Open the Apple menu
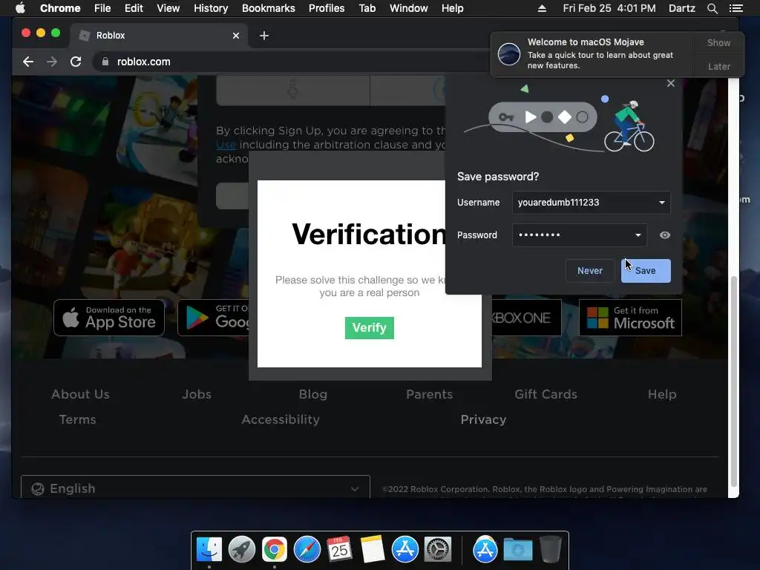The image size is (760, 570). pos(20,7)
